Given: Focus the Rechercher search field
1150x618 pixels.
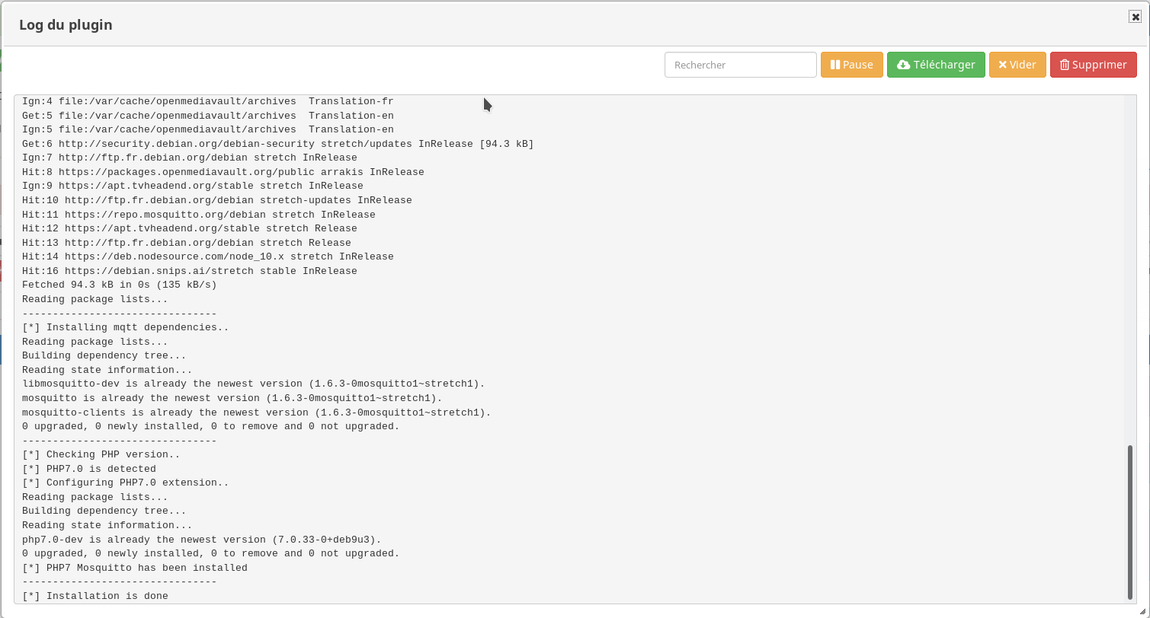Looking at the screenshot, I should click(x=741, y=65).
